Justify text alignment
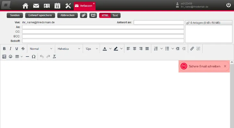 point(147,49)
